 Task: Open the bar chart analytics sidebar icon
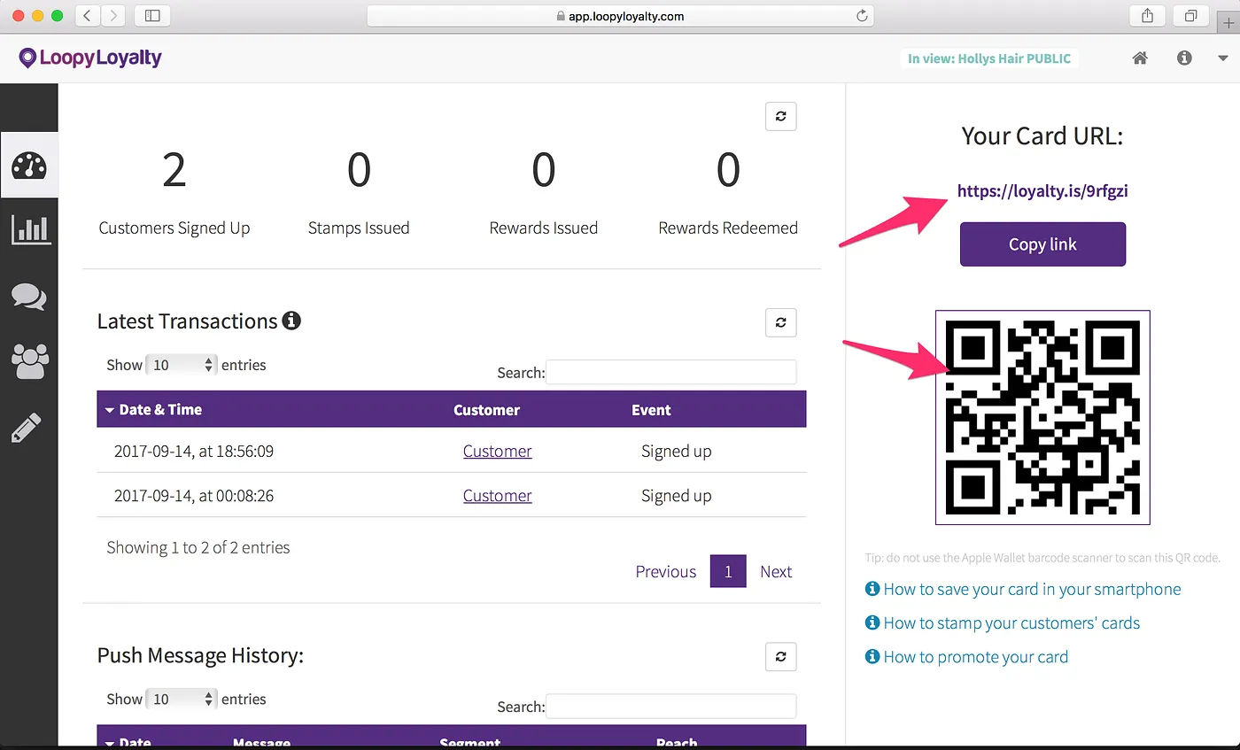tap(29, 228)
